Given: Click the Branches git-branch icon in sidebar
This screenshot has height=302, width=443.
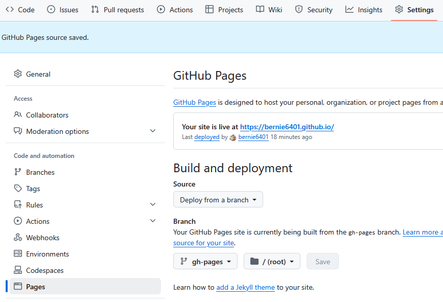Looking at the screenshot, I should (x=18, y=172).
